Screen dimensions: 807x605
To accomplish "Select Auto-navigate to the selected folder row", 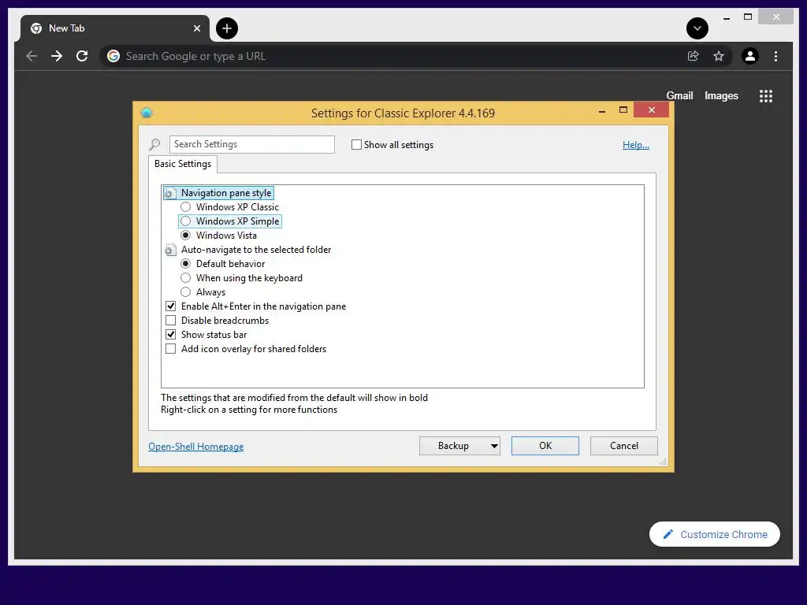I will [256, 250].
